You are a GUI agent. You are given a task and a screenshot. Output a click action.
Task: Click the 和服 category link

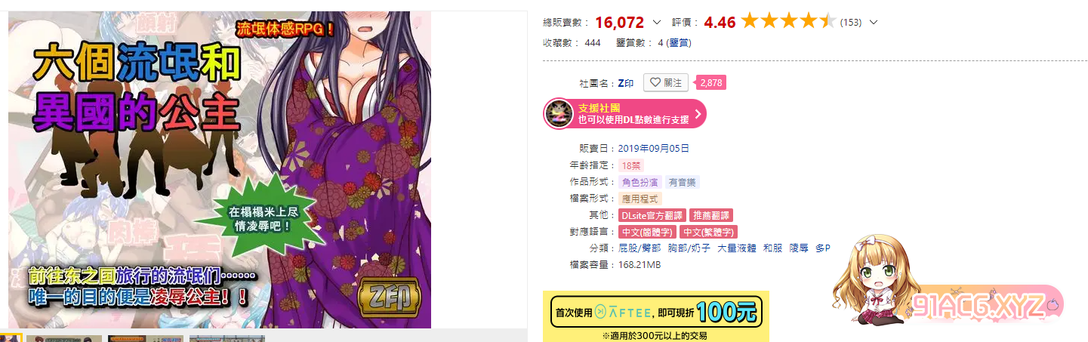pyautogui.click(x=772, y=248)
